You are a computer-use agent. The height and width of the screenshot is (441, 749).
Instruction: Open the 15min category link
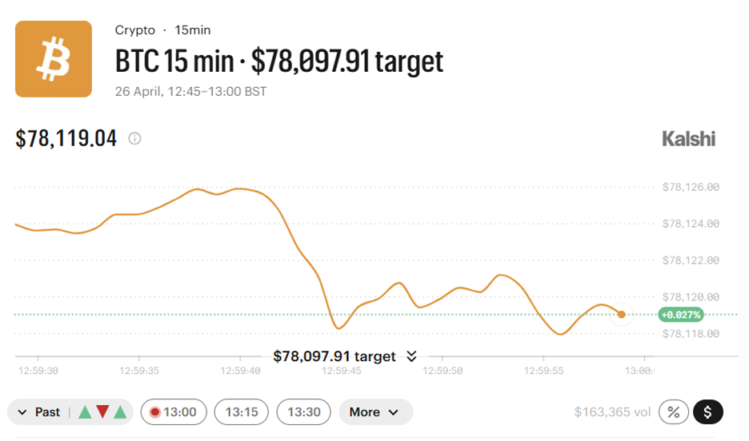(193, 30)
